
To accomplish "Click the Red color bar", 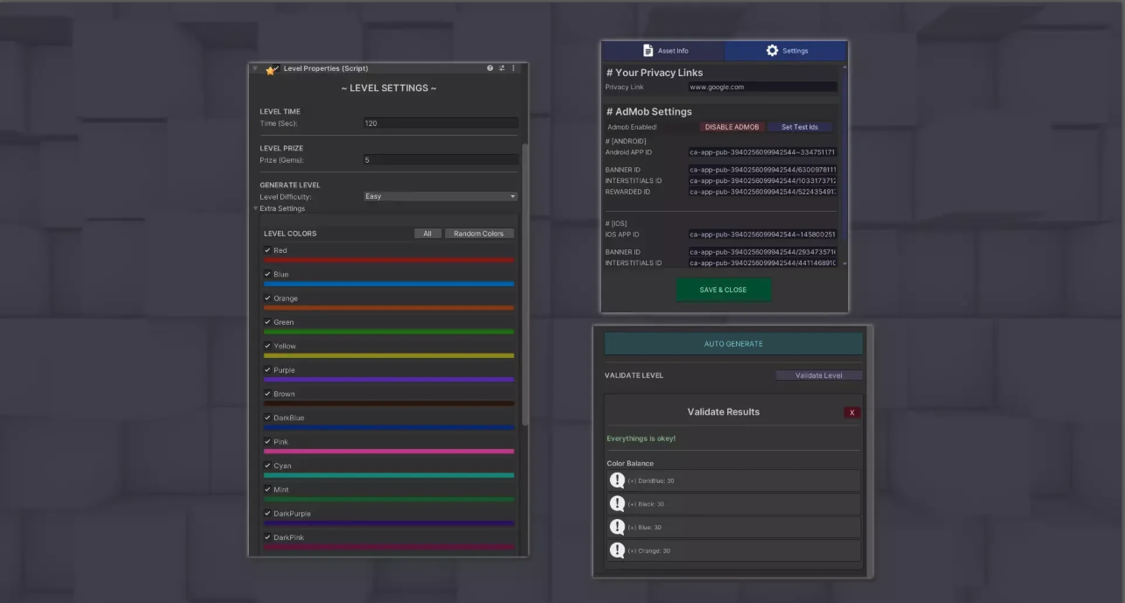I will point(389,260).
